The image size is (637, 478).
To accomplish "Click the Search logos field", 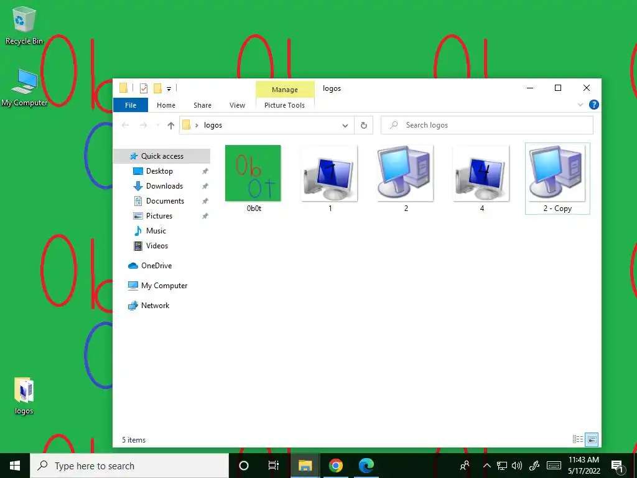I will [x=486, y=125].
